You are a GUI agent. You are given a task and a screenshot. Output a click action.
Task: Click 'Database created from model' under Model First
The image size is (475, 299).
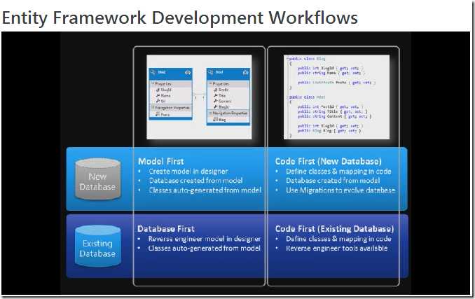(x=195, y=181)
